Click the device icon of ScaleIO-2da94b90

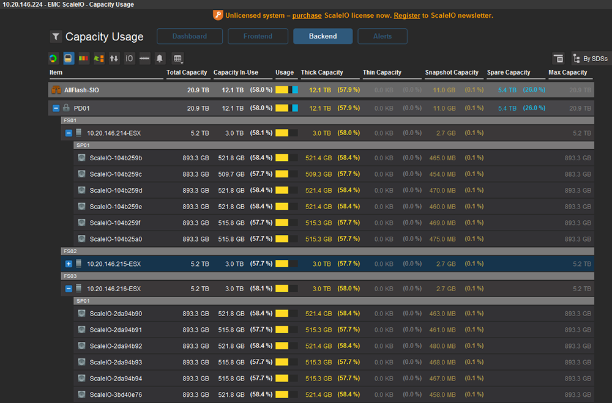tap(81, 313)
